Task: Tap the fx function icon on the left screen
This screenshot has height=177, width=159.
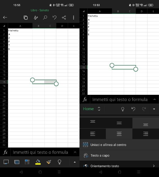Action: (x=5, y=152)
